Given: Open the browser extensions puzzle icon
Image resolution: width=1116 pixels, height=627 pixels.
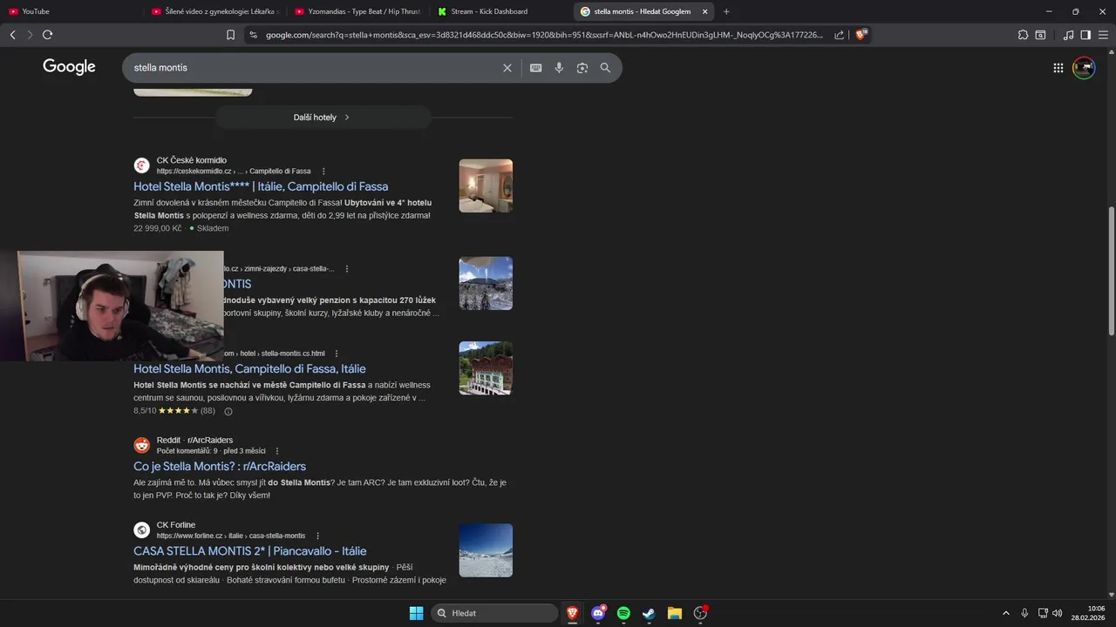Looking at the screenshot, I should [x=1023, y=35].
